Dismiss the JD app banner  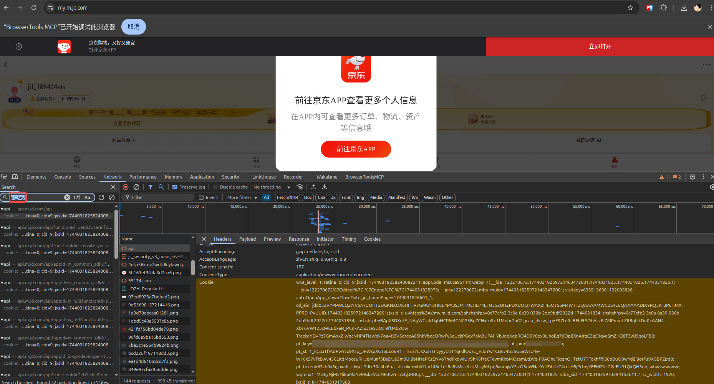point(19,46)
